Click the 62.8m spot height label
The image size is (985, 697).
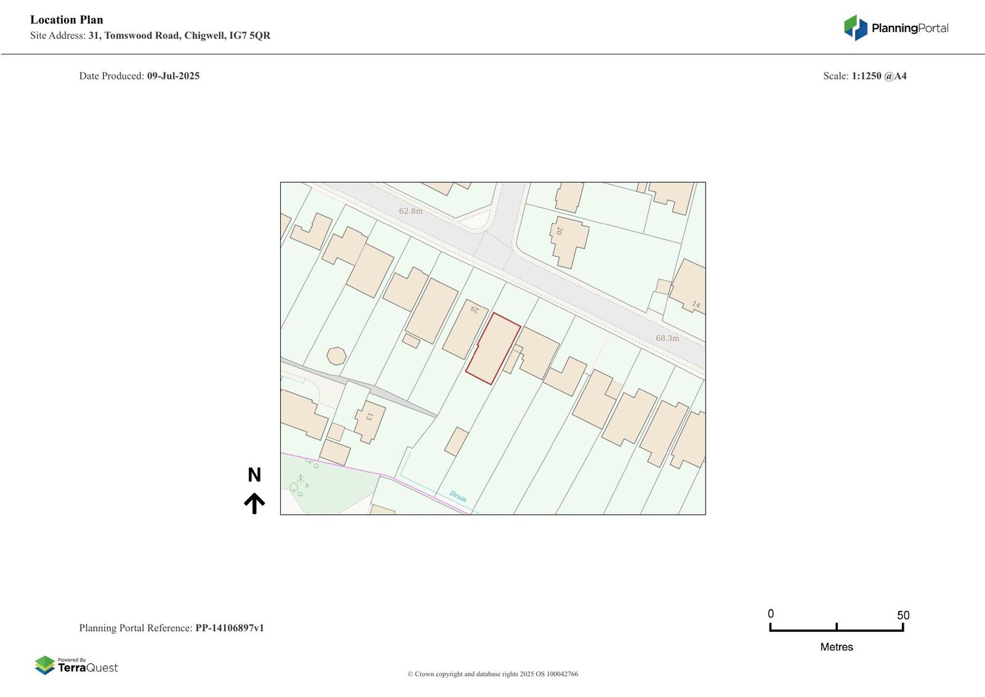pyautogui.click(x=411, y=211)
